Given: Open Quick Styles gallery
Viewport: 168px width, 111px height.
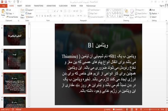Looking at the screenshot, I should (x=132, y=14).
